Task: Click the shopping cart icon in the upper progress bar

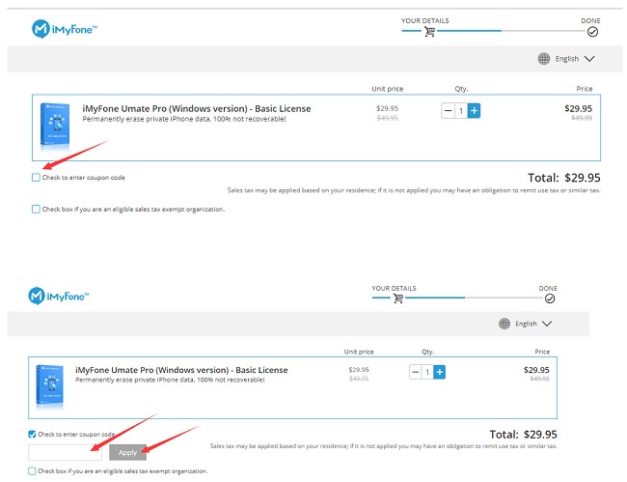Action: pyautogui.click(x=430, y=32)
